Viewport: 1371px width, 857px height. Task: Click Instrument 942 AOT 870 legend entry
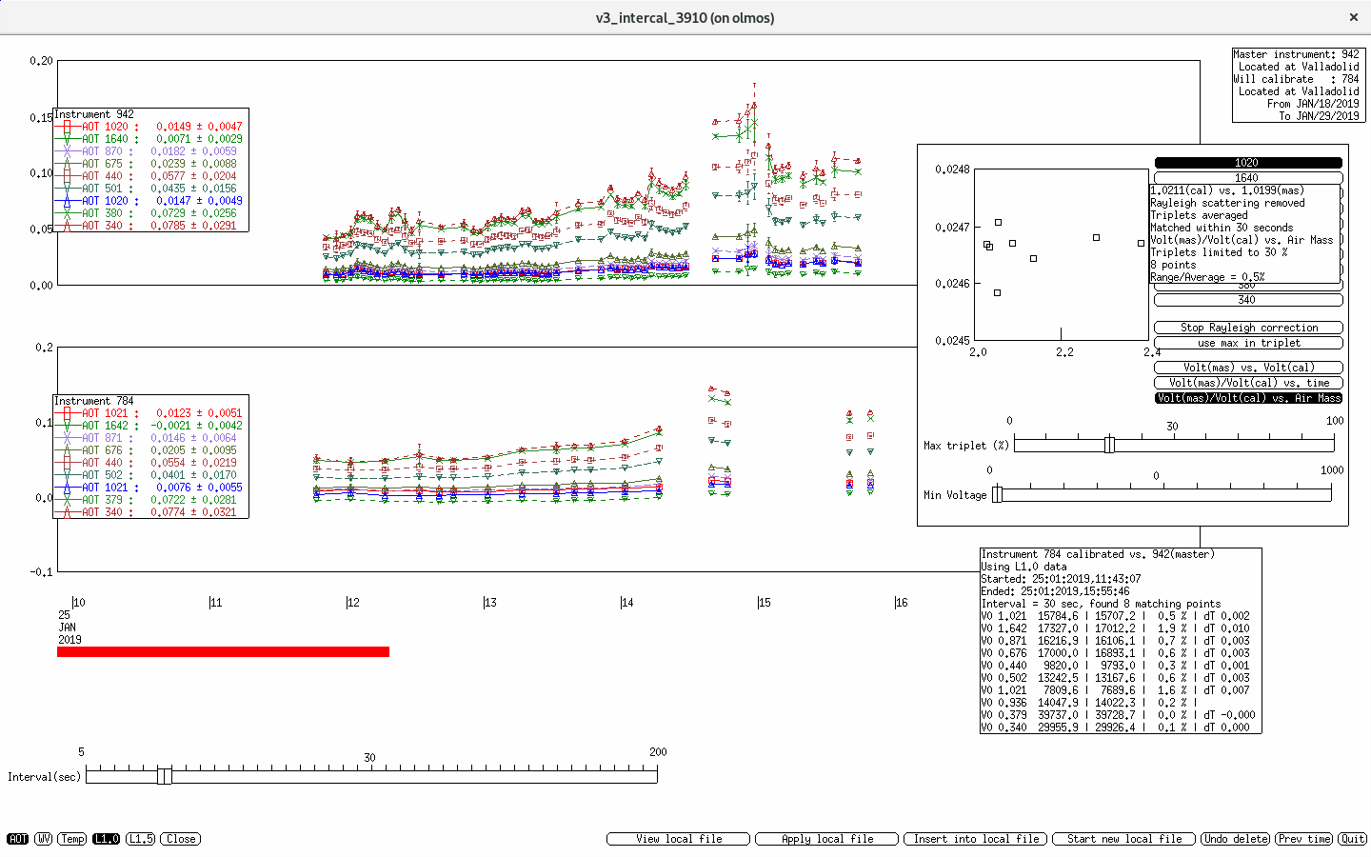coord(150,151)
